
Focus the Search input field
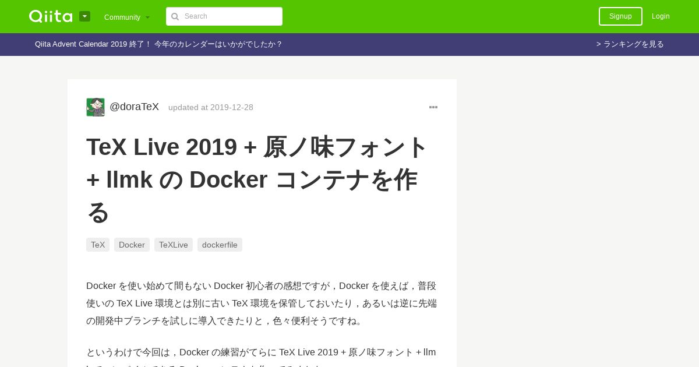224,16
